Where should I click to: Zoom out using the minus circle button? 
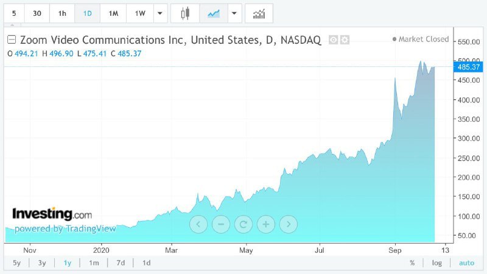(221, 224)
